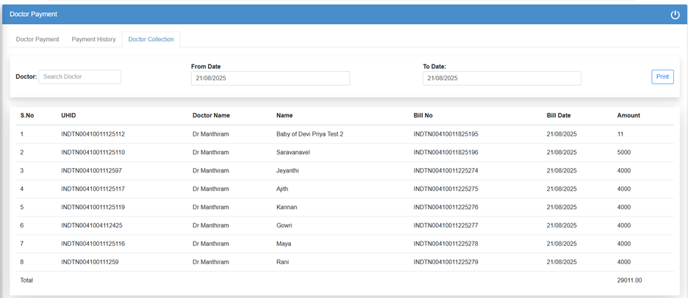
Task: Click the Doctor Name column header
Action: point(211,115)
